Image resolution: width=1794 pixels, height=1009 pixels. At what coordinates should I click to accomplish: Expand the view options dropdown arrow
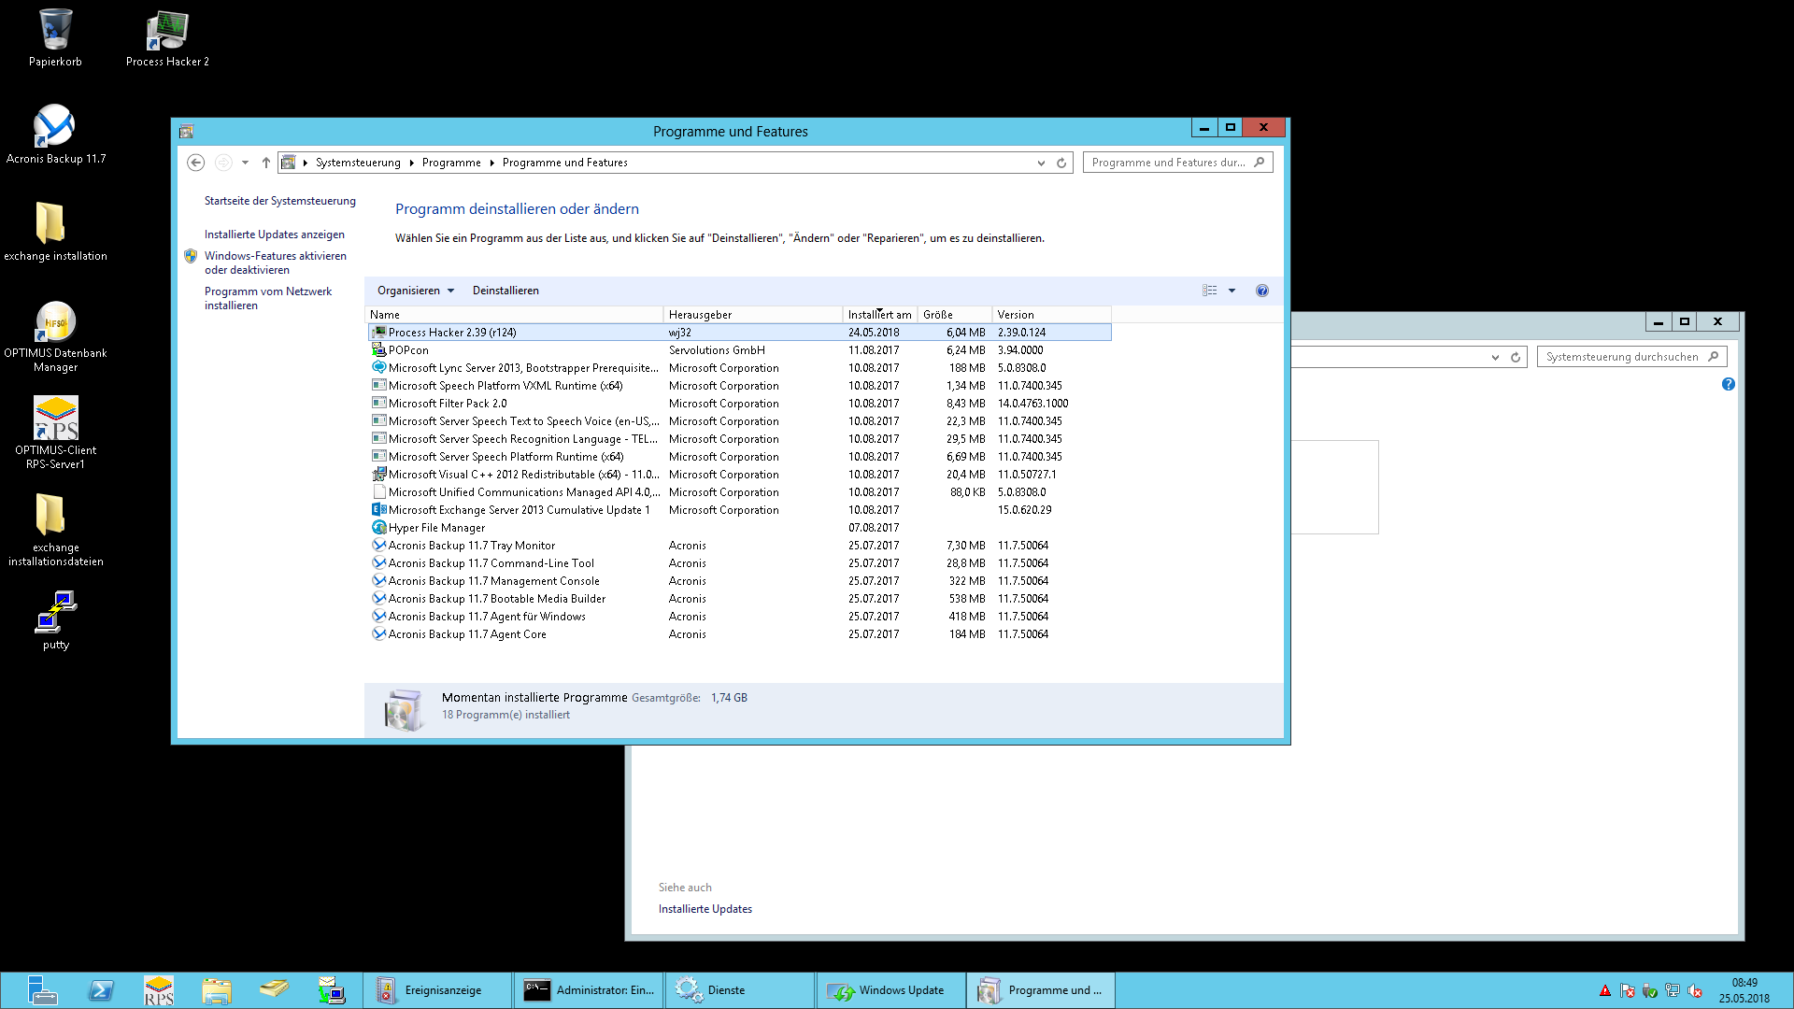click(1232, 291)
